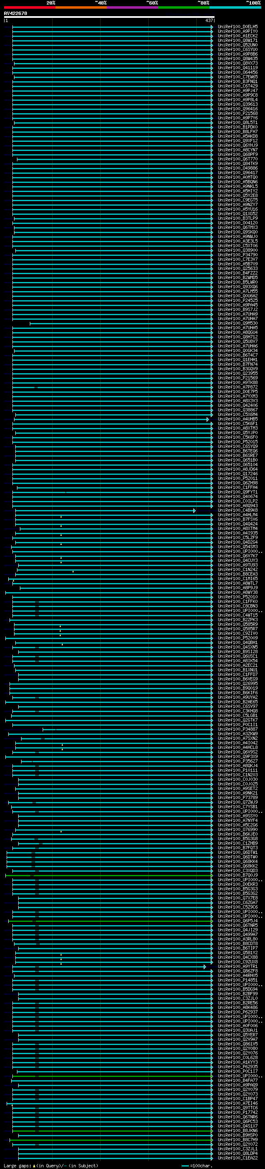Select the UniRef100_Q6V7K7 label
Image resolution: width=265 pixels, height=1169 pixels.
coord(237,556)
